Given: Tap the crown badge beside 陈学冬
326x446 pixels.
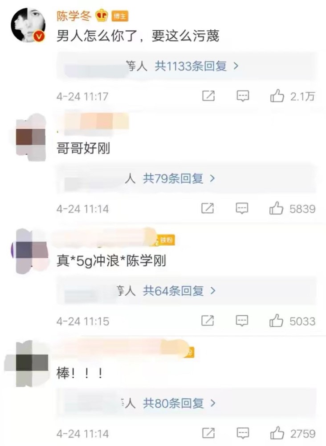Looking at the screenshot, I should [x=102, y=16].
